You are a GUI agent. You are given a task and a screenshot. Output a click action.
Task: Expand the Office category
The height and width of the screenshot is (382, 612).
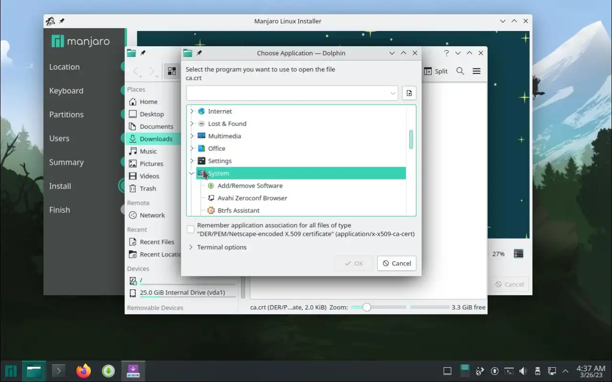[192, 149]
